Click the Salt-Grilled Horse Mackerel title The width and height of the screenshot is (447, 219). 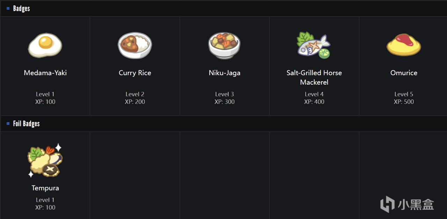pos(314,77)
